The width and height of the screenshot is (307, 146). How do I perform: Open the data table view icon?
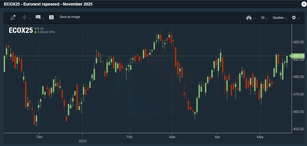51,18
